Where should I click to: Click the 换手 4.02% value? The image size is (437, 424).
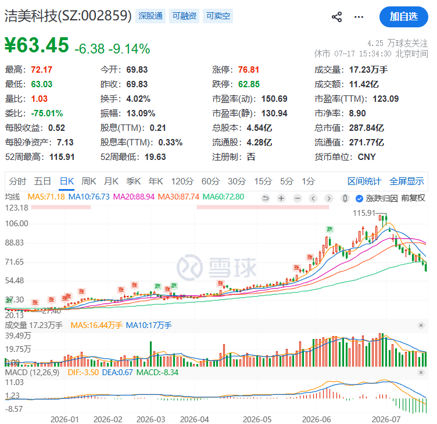tap(138, 99)
